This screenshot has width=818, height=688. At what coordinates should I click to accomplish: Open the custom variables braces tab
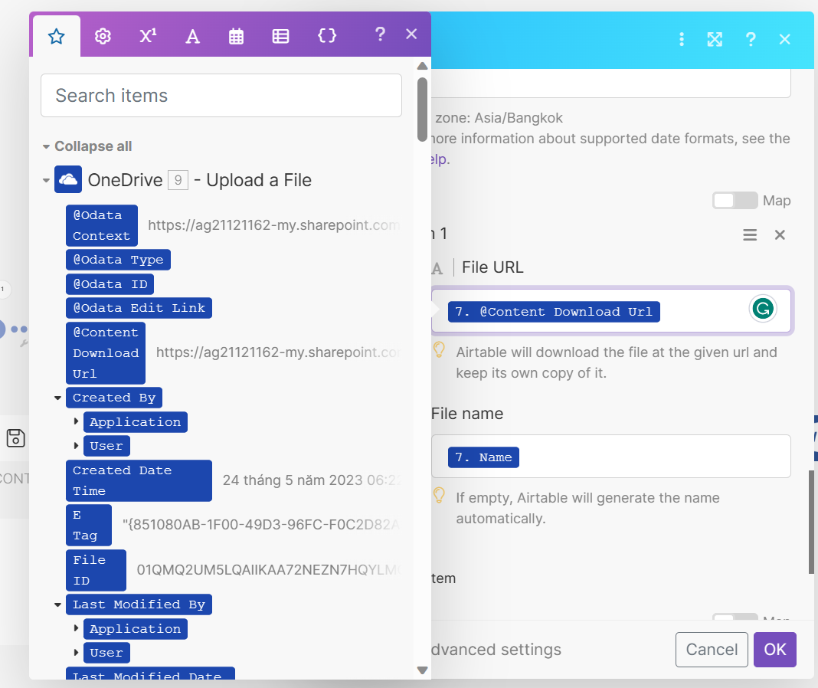point(327,35)
